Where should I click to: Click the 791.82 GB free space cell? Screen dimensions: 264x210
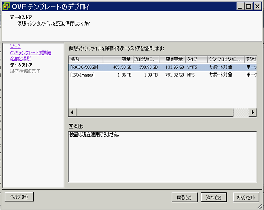pyautogui.click(x=175, y=75)
